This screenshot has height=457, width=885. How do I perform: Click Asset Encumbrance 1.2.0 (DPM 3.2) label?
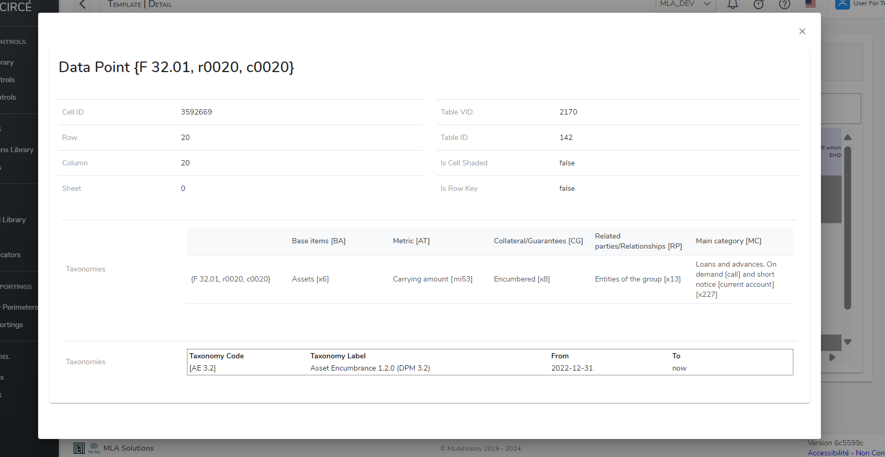370,368
